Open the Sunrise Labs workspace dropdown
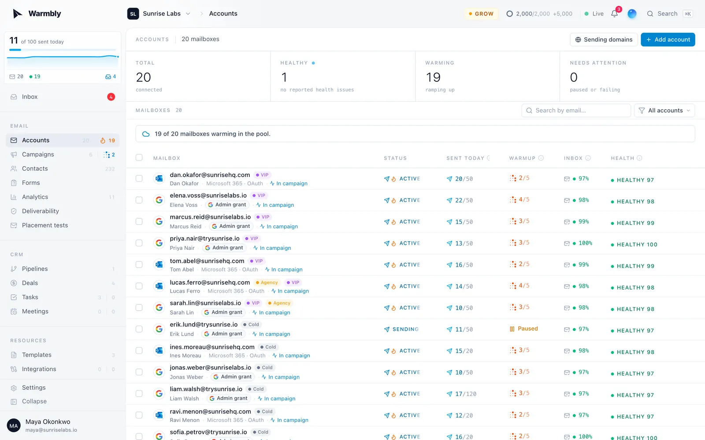Viewport: 705px width, 440px height. (x=159, y=14)
